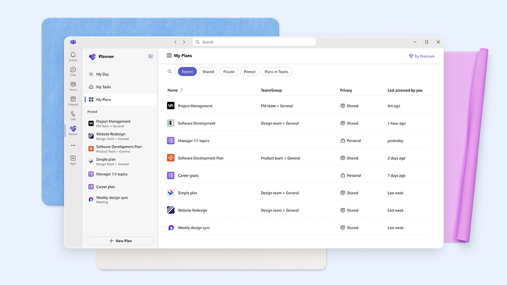Open Career goals plan name
This screenshot has height=285, width=507.
tap(188, 176)
